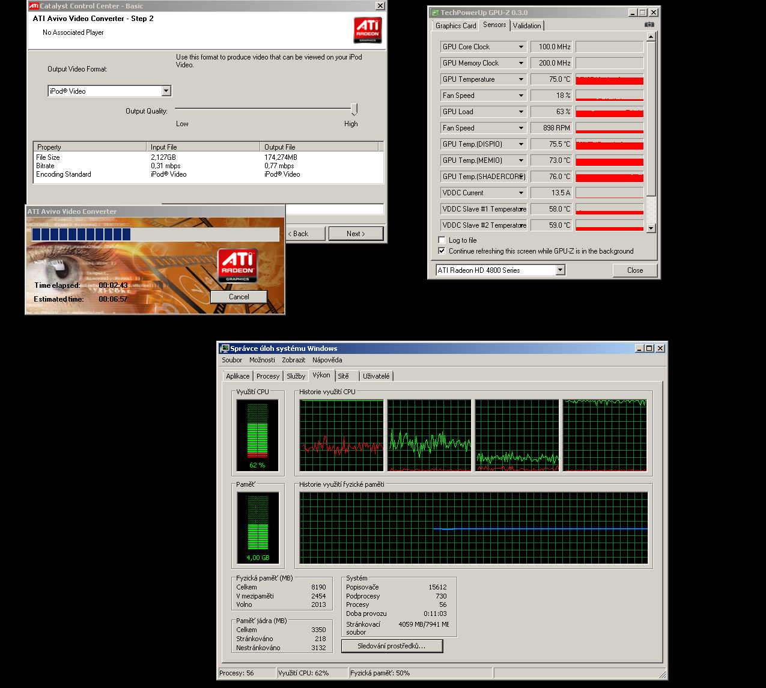Switch to the Aplikace tab
This screenshot has height=688, width=766.
coord(237,376)
